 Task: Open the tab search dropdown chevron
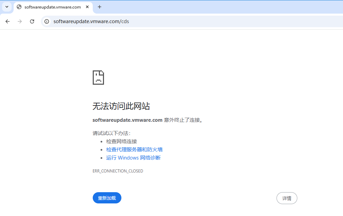coord(7,7)
